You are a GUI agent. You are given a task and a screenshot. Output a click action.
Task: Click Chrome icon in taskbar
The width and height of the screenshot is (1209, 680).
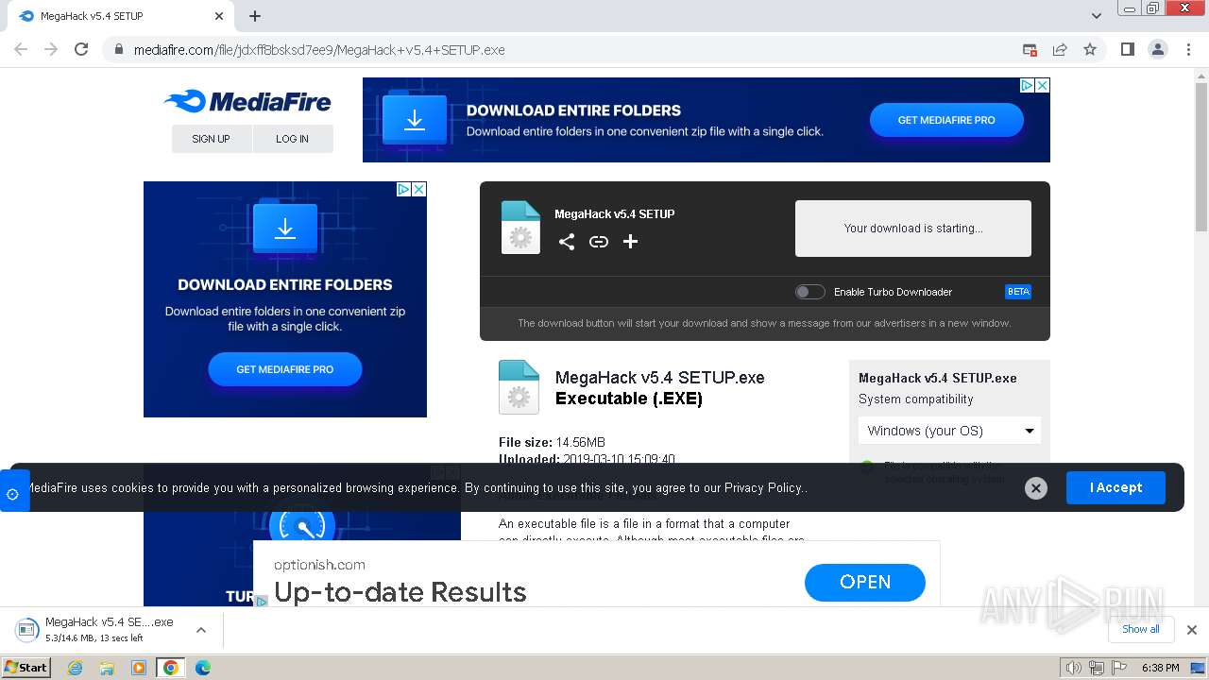pyautogui.click(x=171, y=668)
